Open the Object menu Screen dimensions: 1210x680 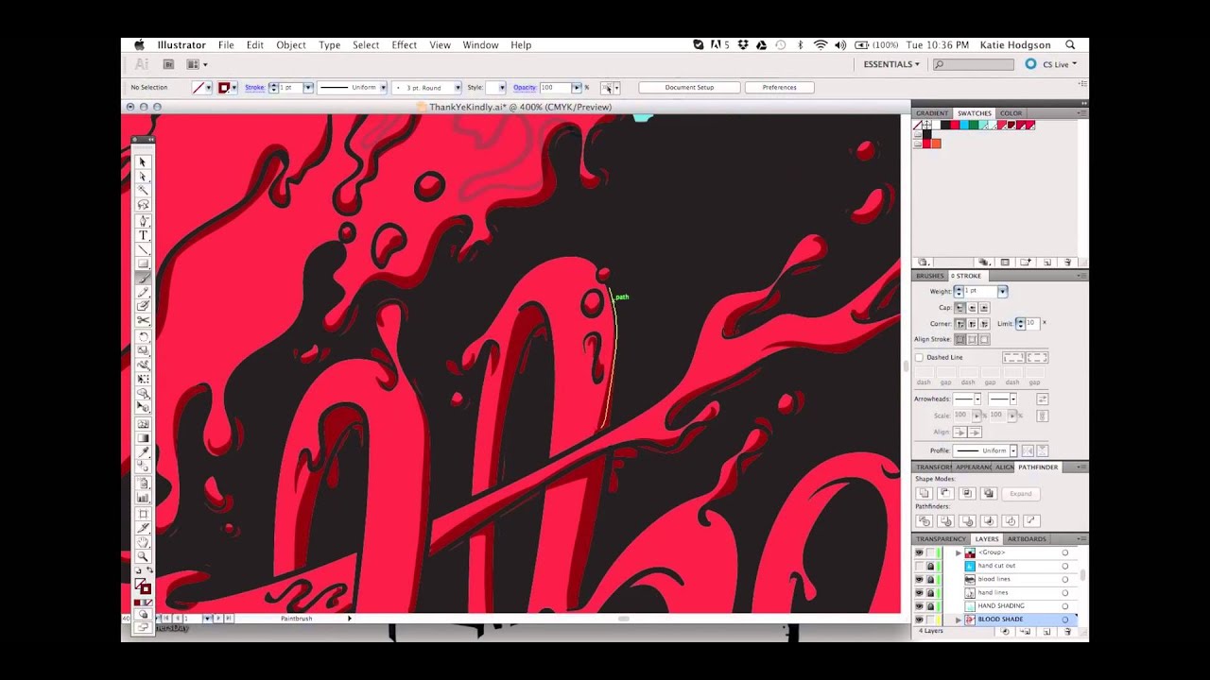coord(291,44)
